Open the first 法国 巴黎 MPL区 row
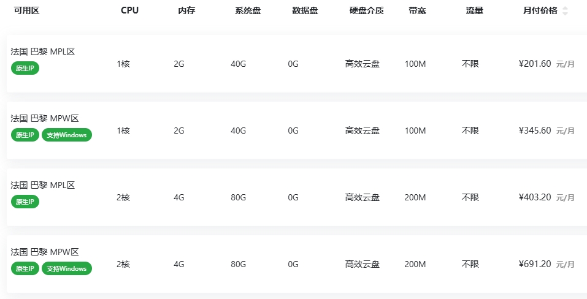Image resolution: width=587 pixels, height=299 pixels. [297, 64]
